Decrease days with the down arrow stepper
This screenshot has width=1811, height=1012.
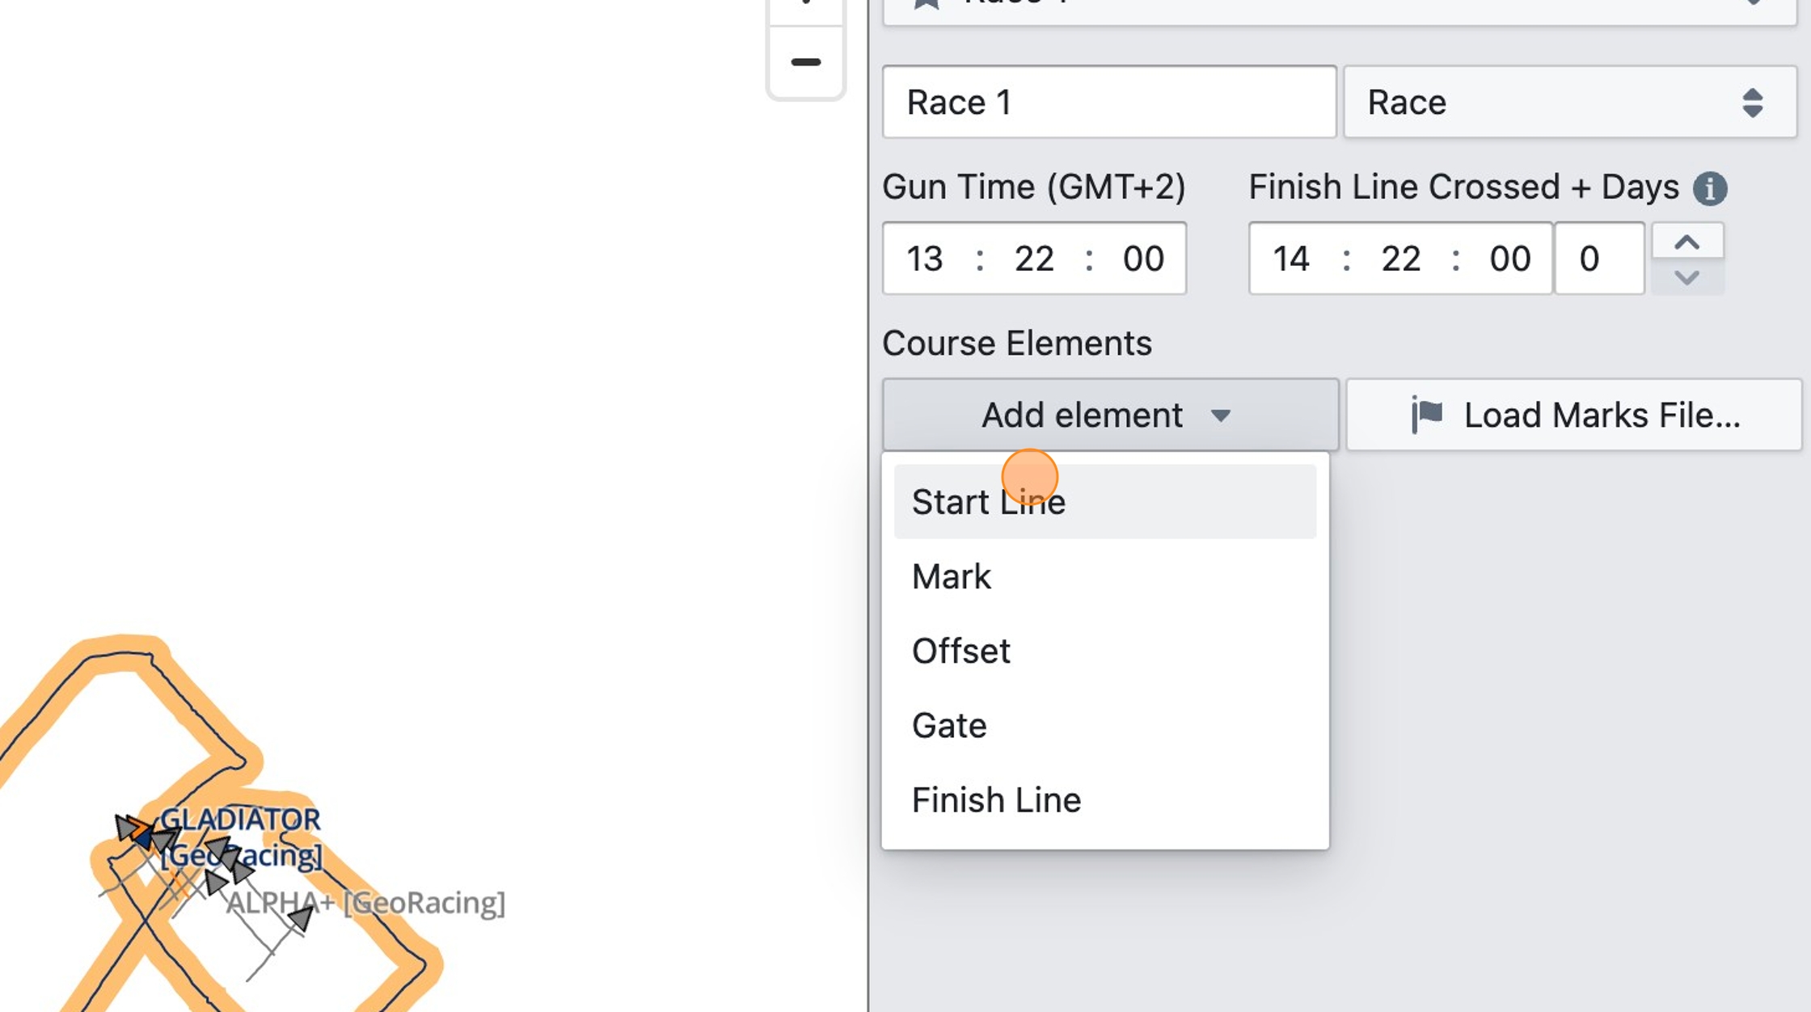(1686, 278)
